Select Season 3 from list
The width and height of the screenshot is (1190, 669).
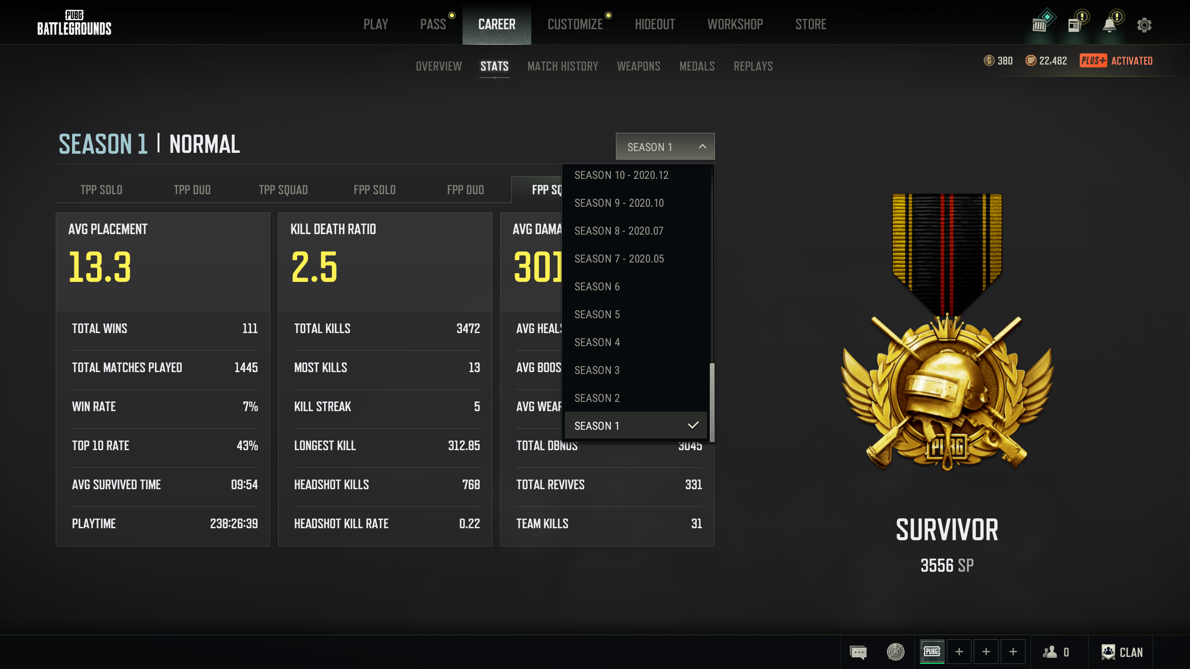tap(636, 370)
